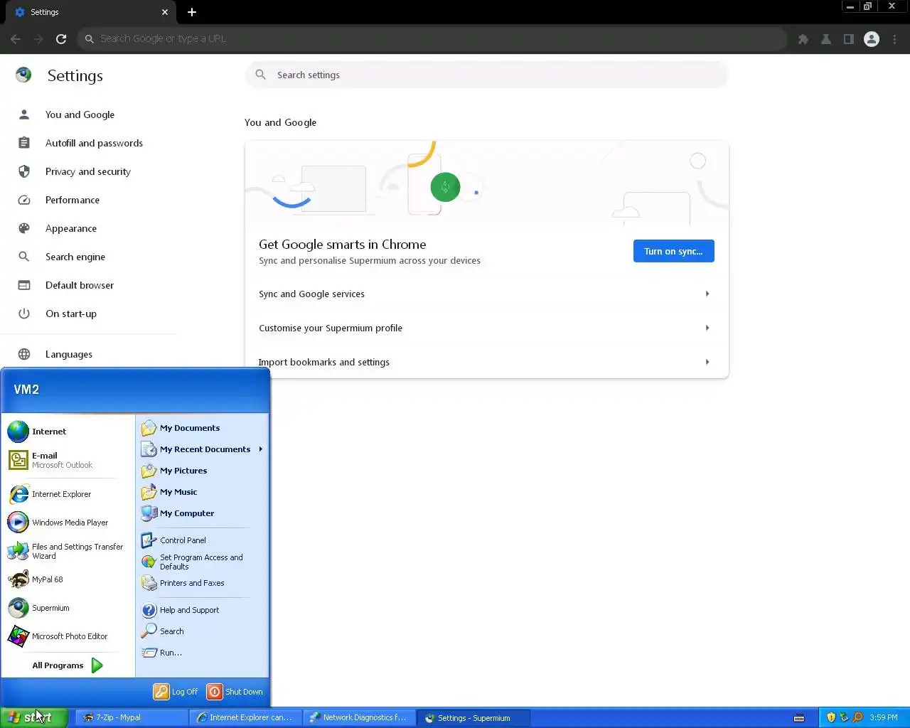Expand My Recent Documents submenu

pyautogui.click(x=202, y=449)
